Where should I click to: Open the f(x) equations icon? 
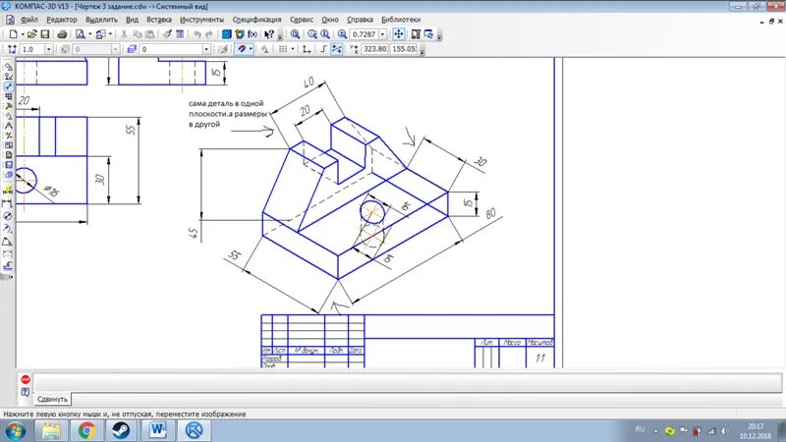253,34
